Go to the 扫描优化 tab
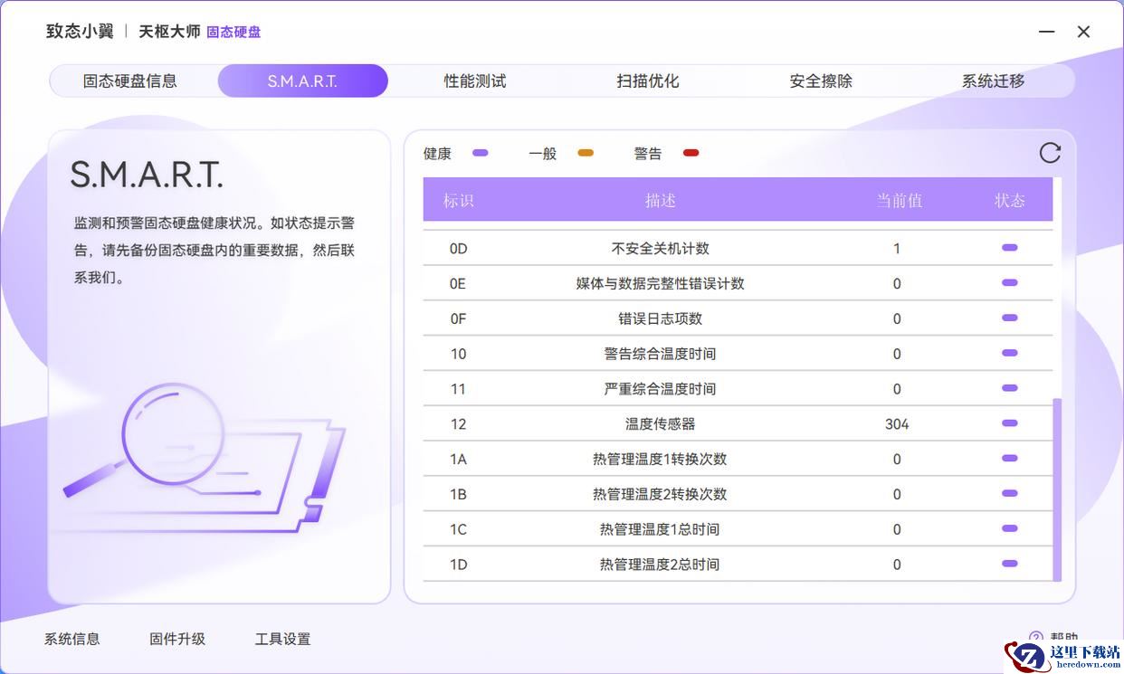The width and height of the screenshot is (1124, 674). pyautogui.click(x=648, y=81)
